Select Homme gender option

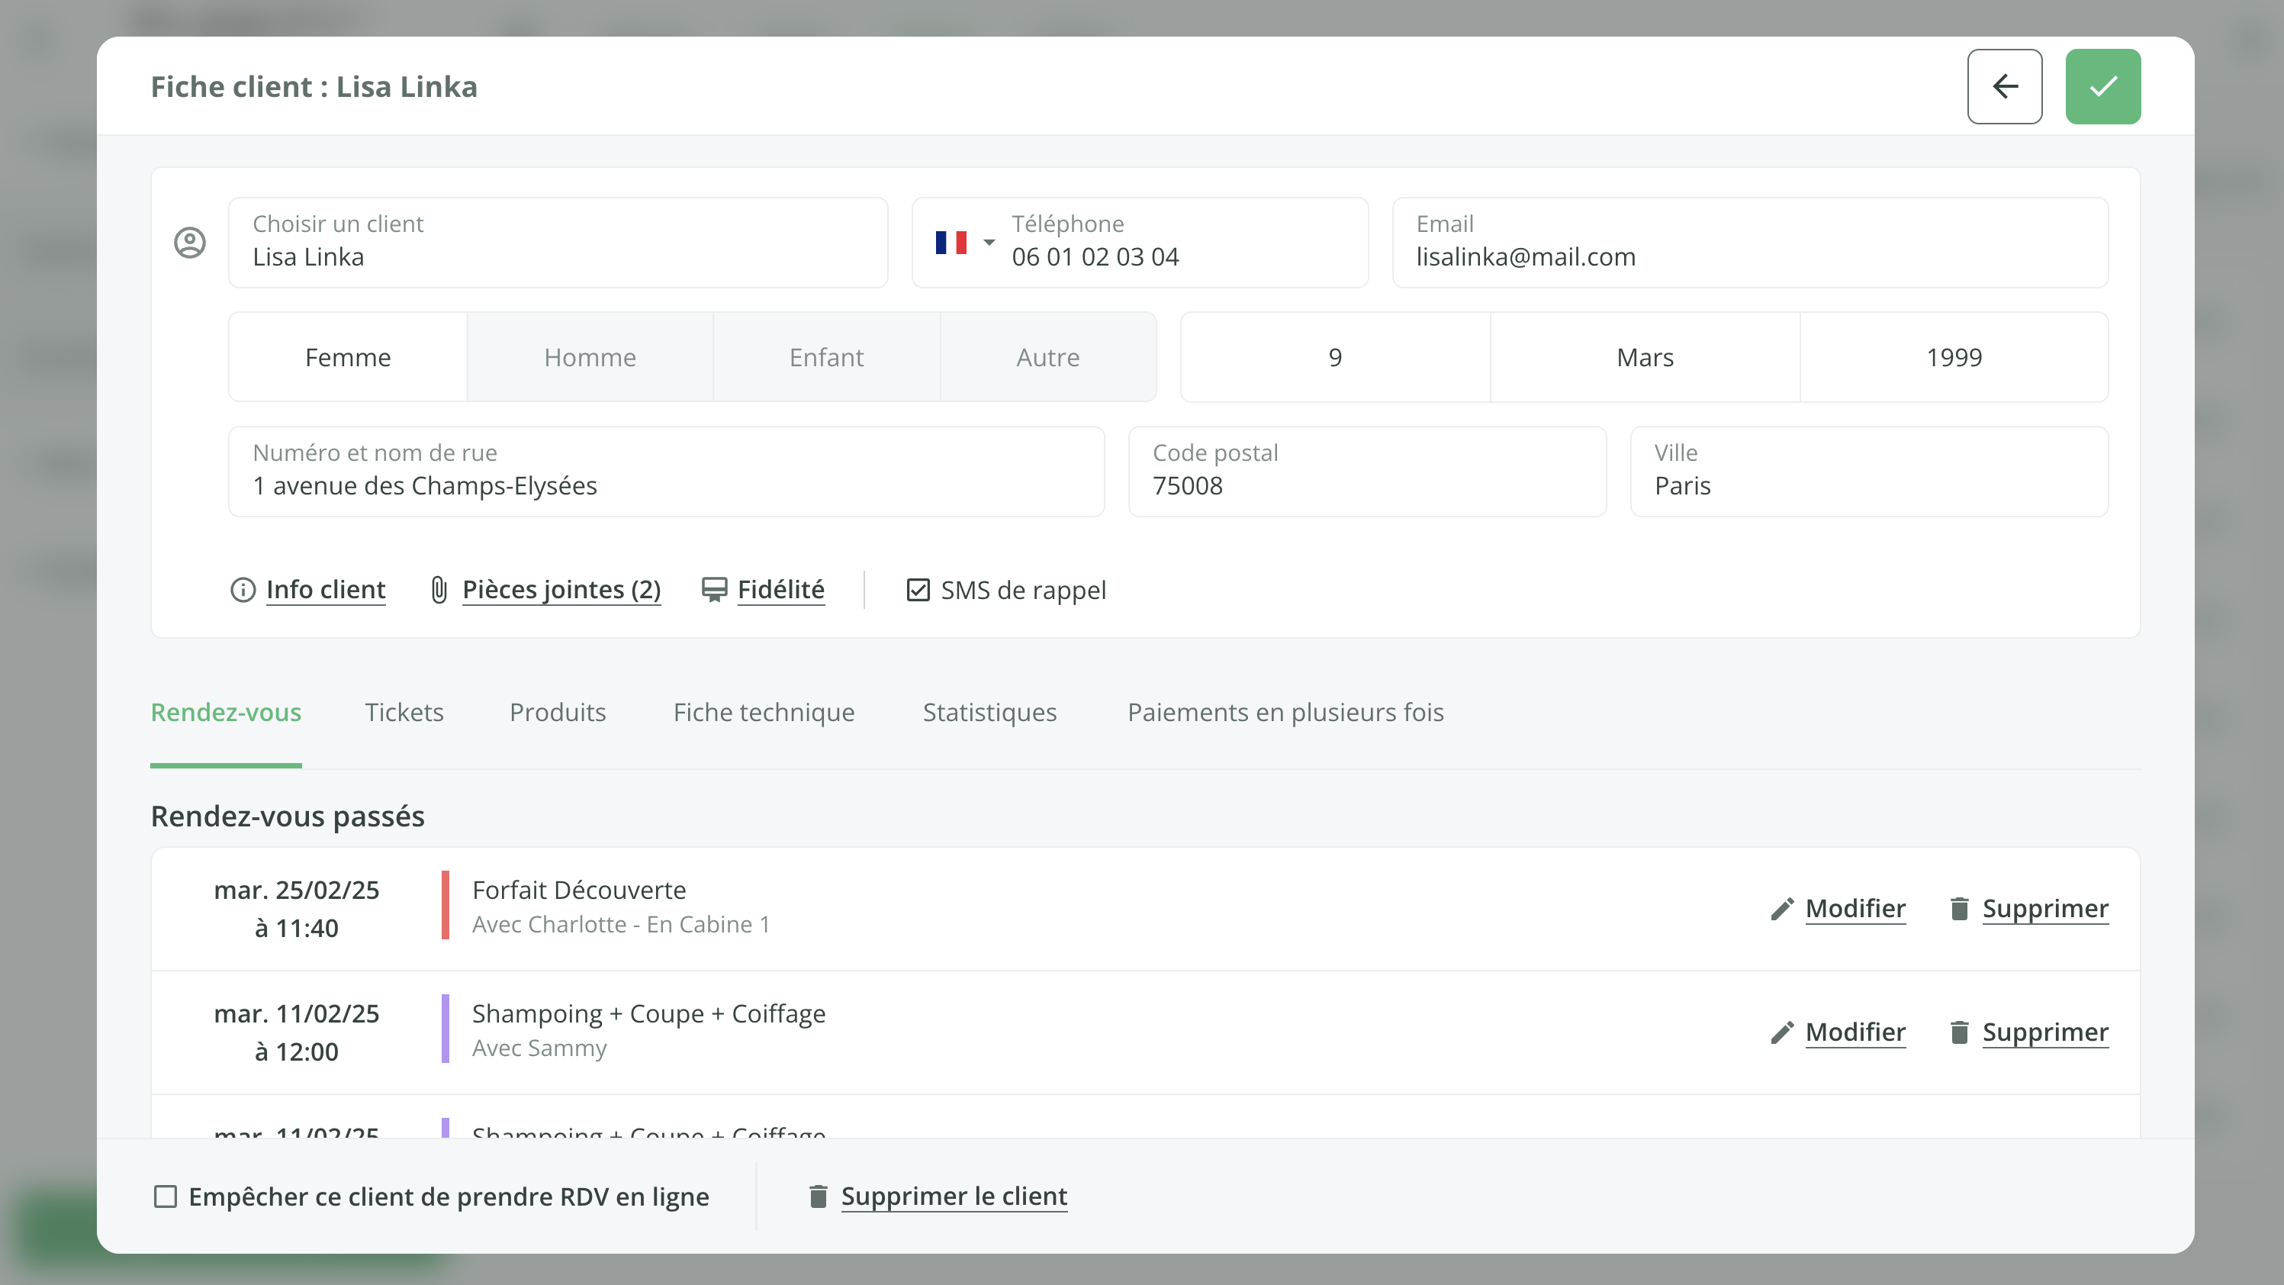click(590, 357)
